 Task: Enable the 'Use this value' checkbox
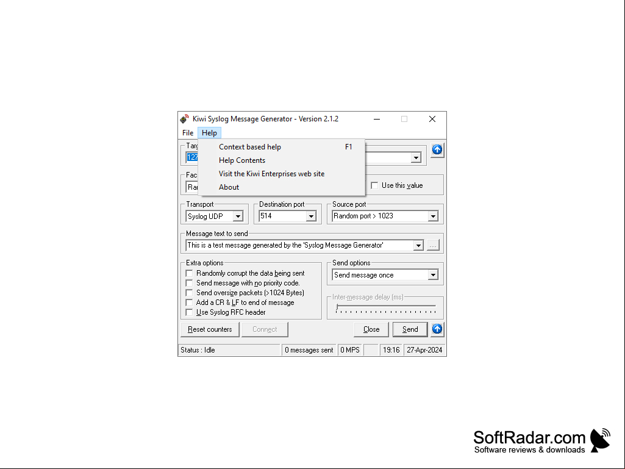tap(374, 185)
